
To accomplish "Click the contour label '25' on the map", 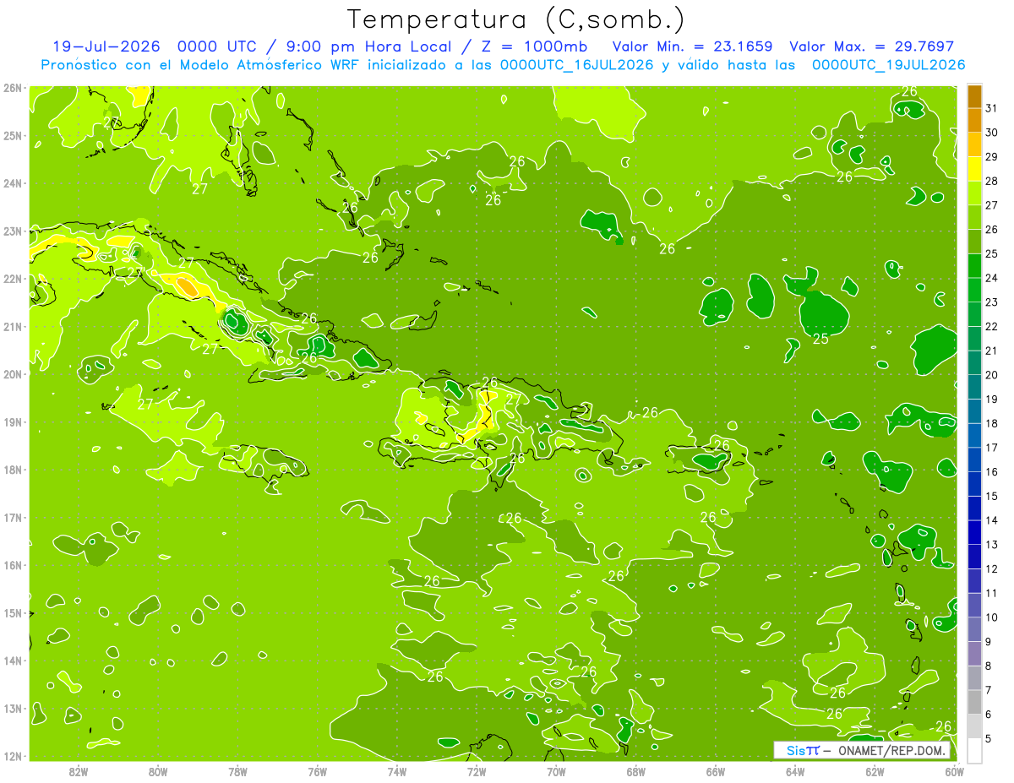I will pyautogui.click(x=820, y=340).
